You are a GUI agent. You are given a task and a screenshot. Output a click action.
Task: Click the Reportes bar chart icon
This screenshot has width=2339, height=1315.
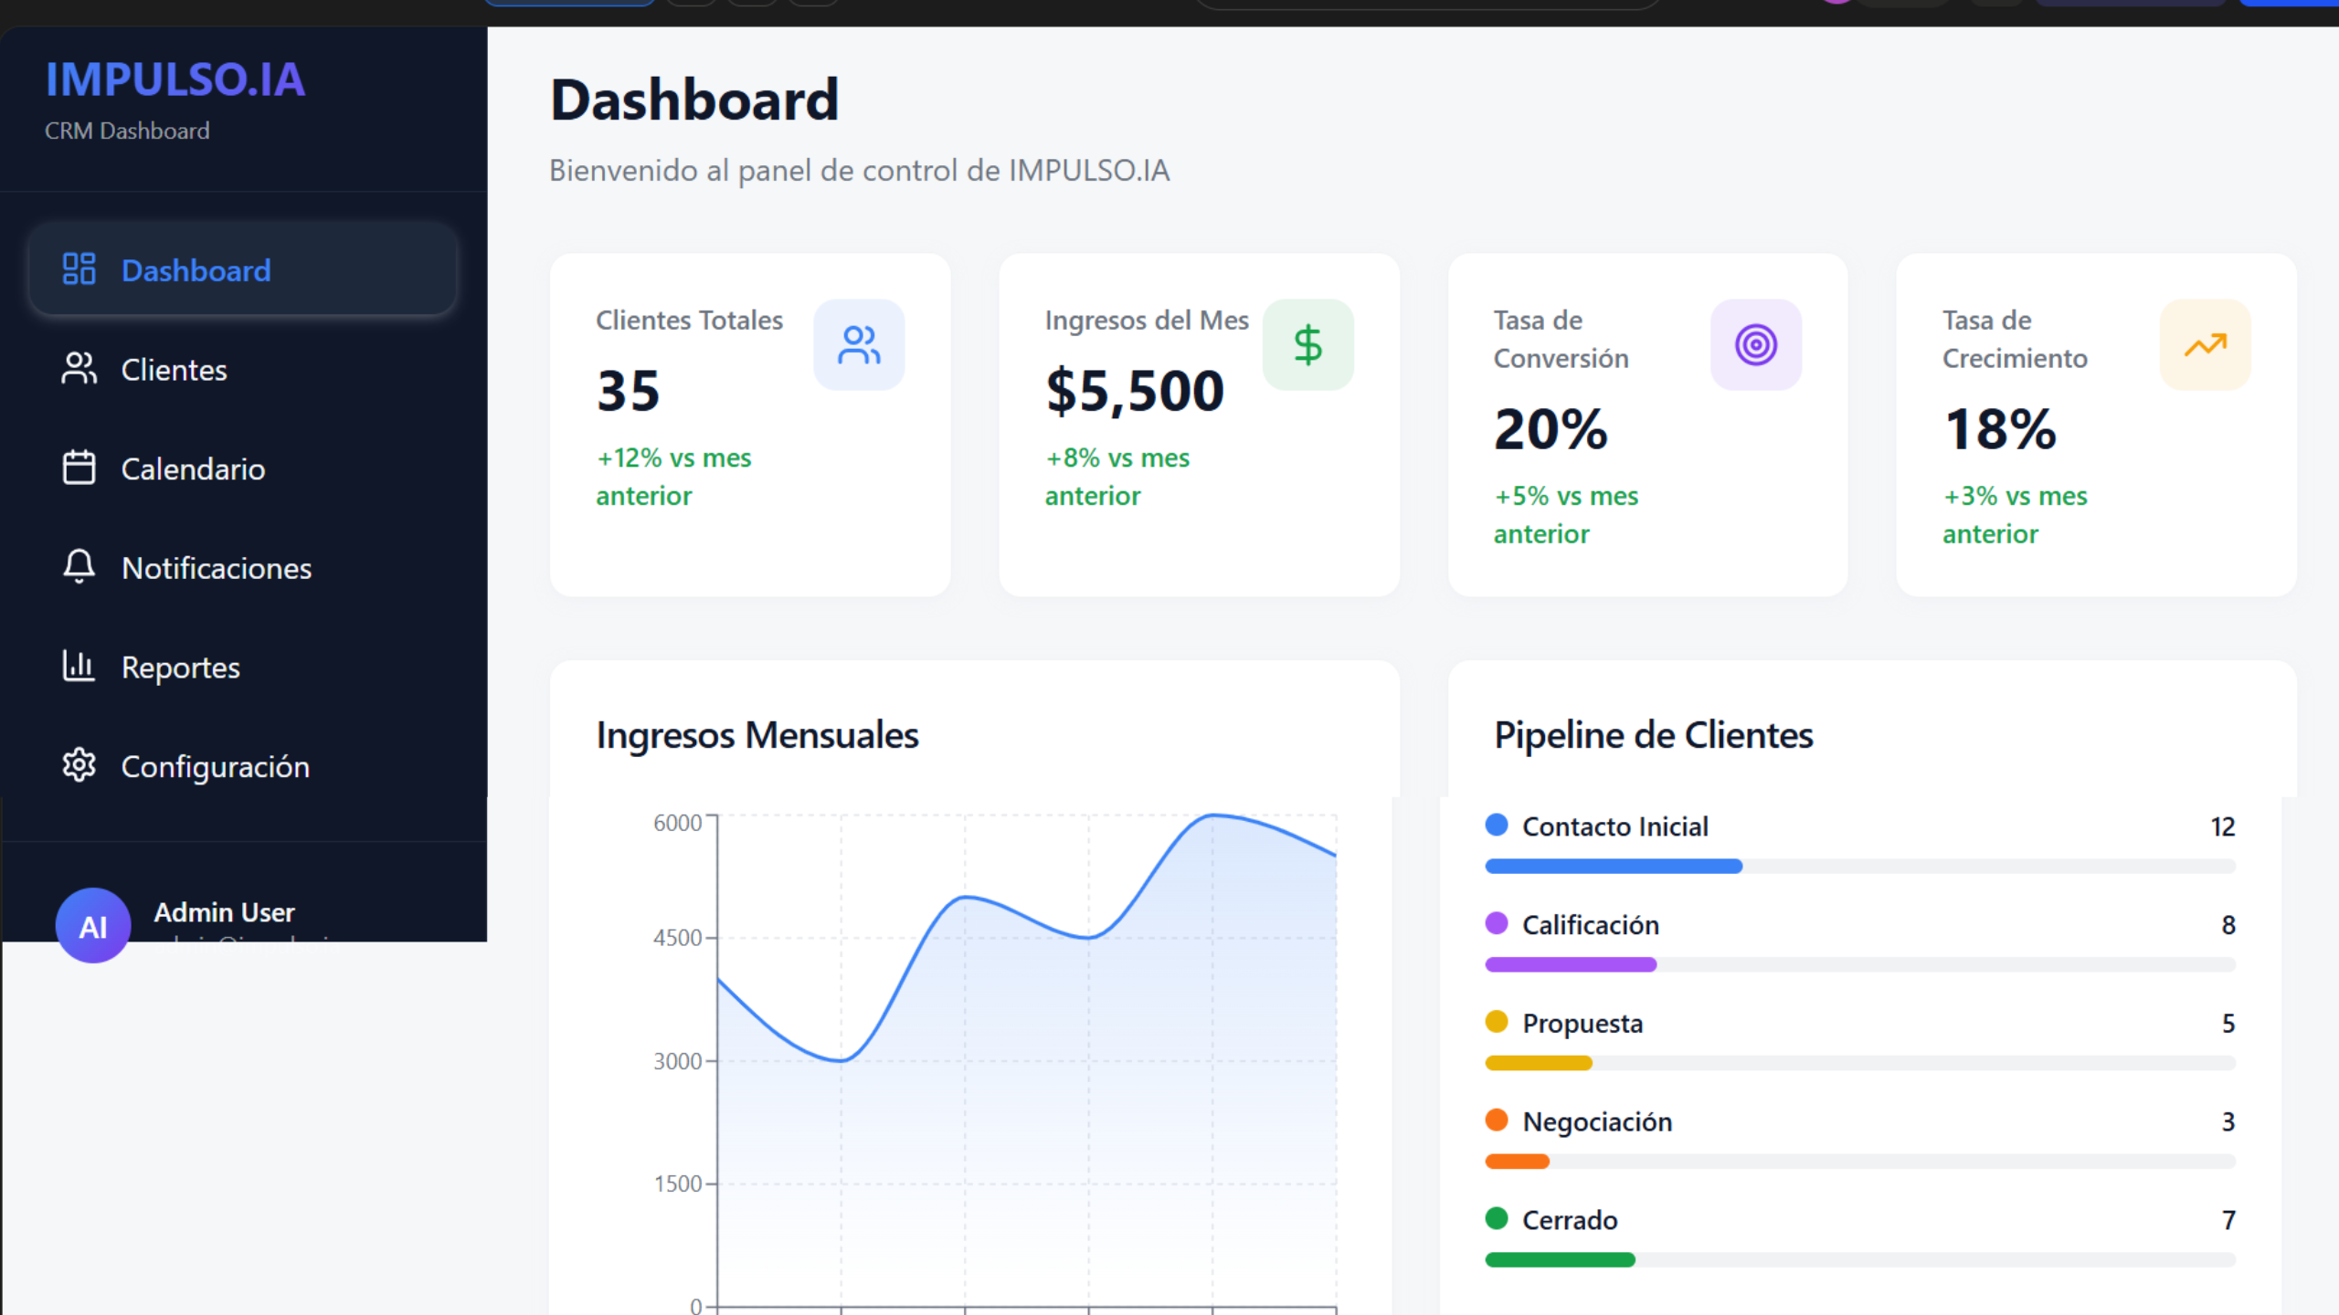click(x=79, y=666)
